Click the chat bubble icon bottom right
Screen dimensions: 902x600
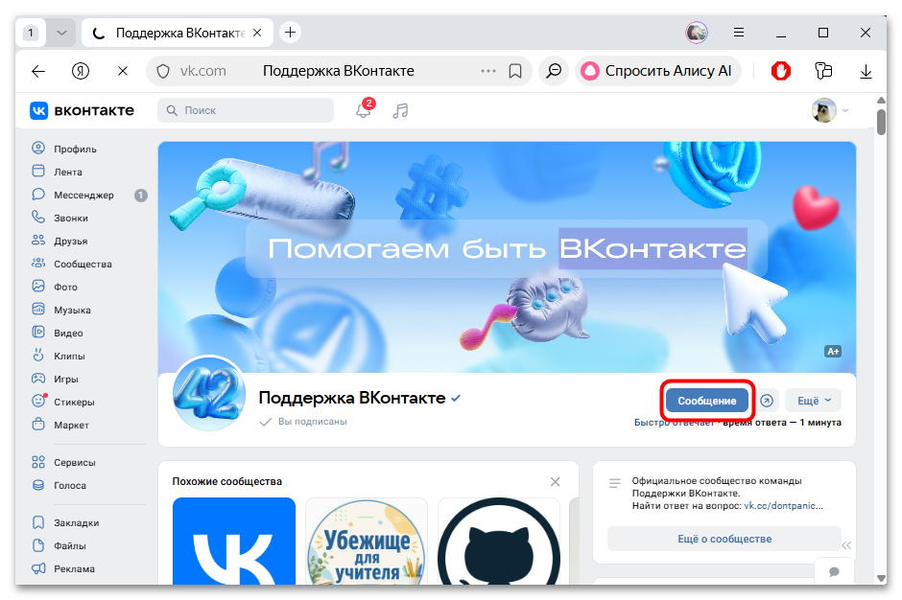834,571
